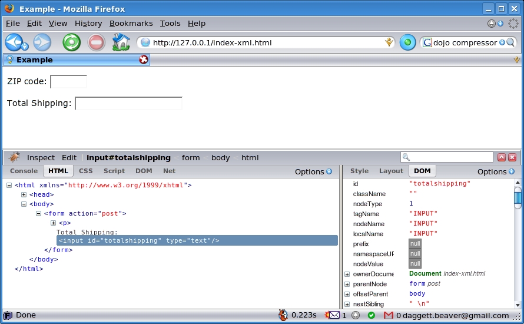Click the ZIP code input field
The width and height of the screenshot is (524, 324).
pos(68,82)
